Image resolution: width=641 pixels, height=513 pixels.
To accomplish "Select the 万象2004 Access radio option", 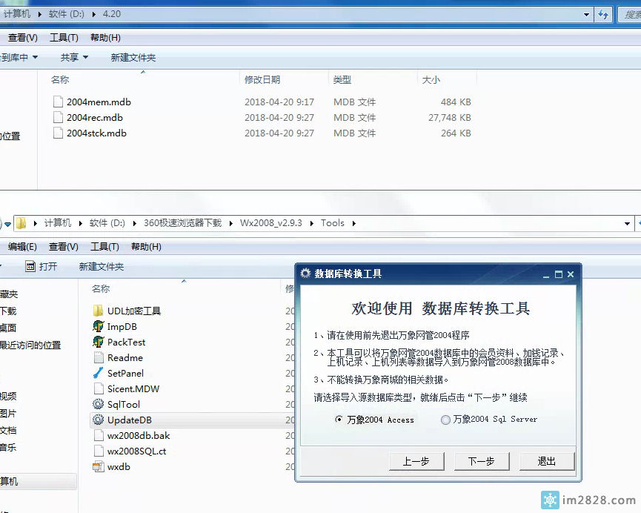I will [x=339, y=420].
